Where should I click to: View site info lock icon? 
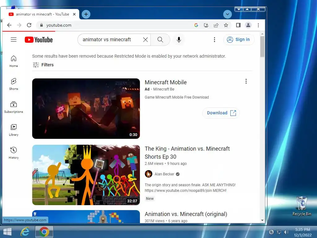coord(41,25)
